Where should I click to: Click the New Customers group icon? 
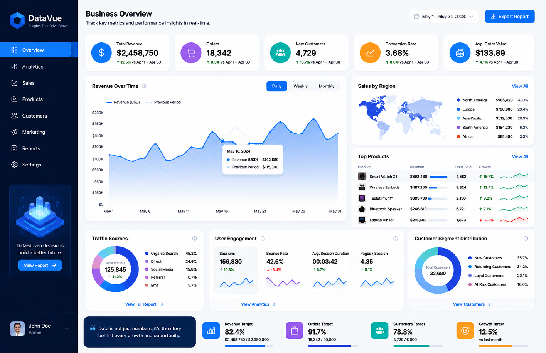pyautogui.click(x=280, y=53)
